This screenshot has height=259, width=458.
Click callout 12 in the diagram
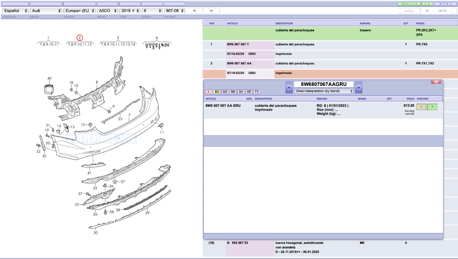pyautogui.click(x=83, y=125)
